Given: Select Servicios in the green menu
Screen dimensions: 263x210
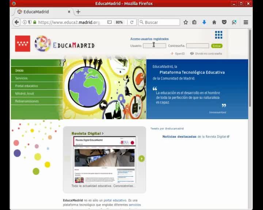Looking at the screenshot, I should pos(37,78).
